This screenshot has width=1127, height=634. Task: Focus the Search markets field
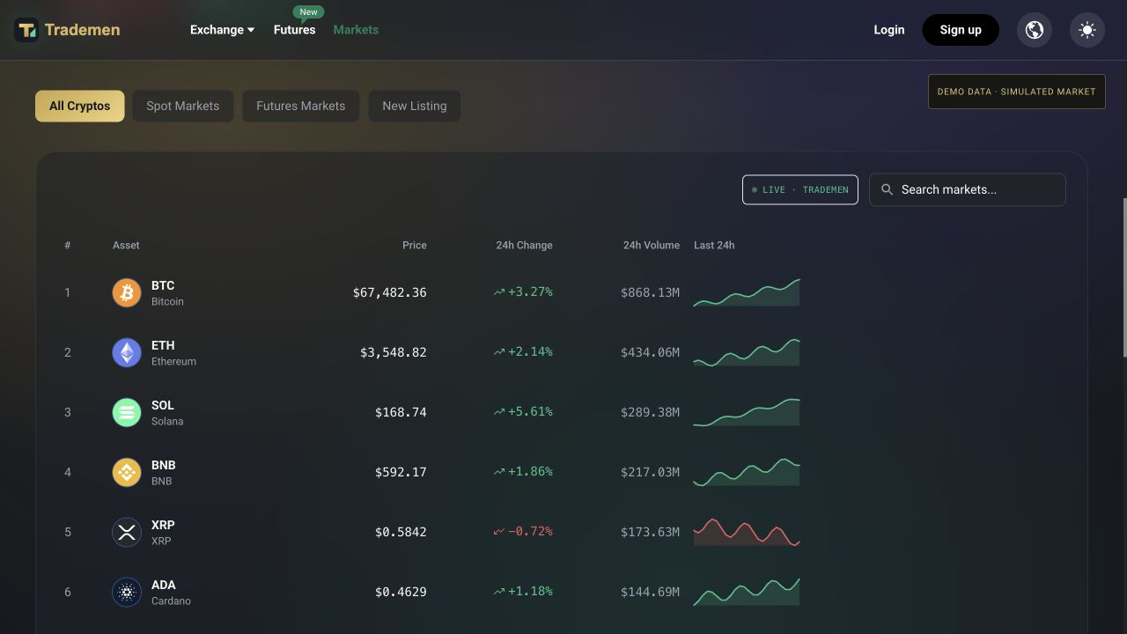pos(968,189)
